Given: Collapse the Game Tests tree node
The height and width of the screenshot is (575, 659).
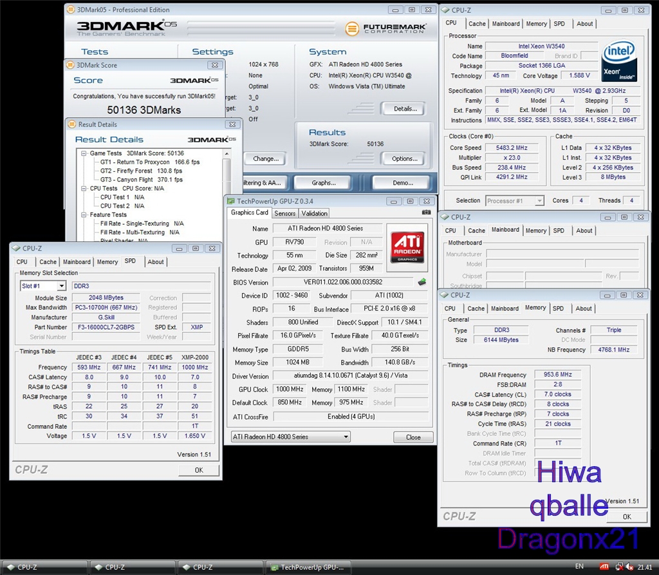Looking at the screenshot, I should [84, 153].
